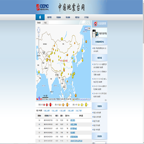Open the second news item in the sidebar topics list
The width and height of the screenshot is (144, 144).
point(100,73)
